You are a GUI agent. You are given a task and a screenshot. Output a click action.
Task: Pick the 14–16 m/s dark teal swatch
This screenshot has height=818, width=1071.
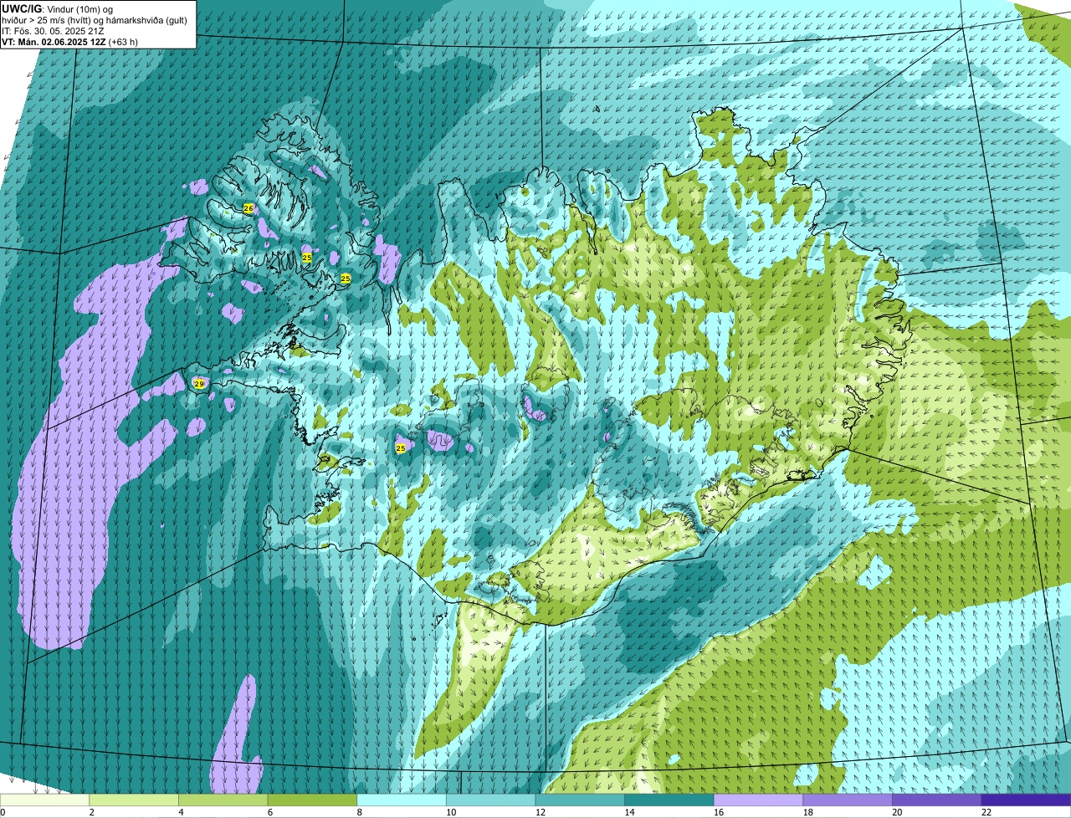point(669,800)
